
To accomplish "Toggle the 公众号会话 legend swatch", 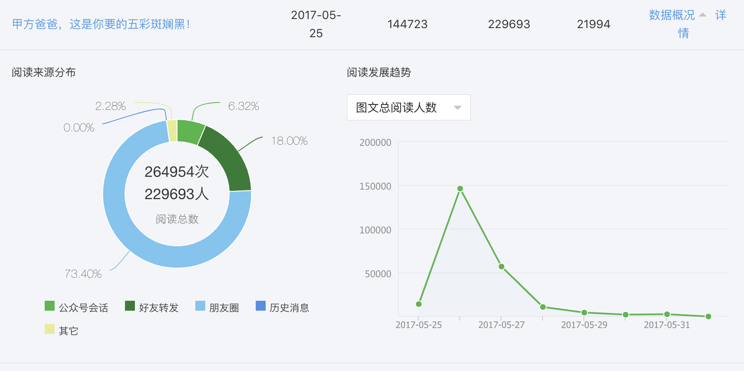I will tap(50, 306).
